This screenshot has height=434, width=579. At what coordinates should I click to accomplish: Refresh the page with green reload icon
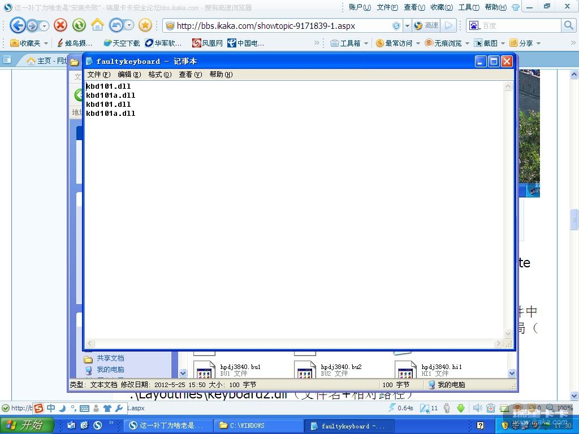pyautogui.click(x=79, y=25)
